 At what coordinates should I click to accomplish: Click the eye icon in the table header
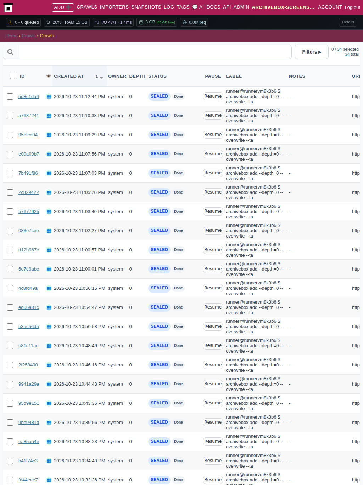(49, 76)
